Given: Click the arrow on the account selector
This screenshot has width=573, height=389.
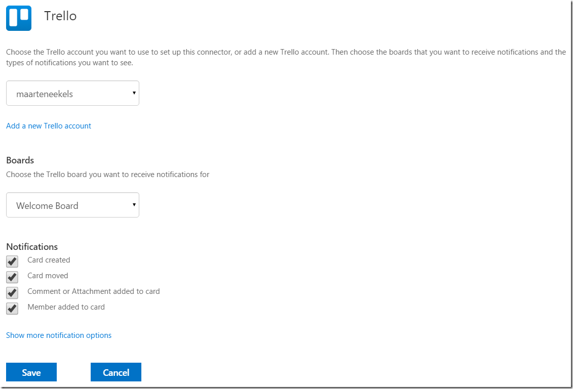Looking at the screenshot, I should pos(134,93).
